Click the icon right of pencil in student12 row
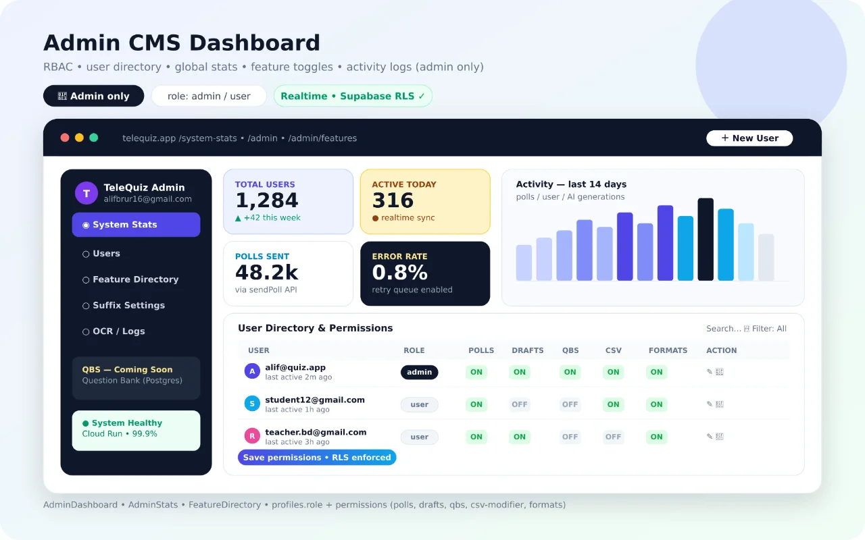Viewport: 865px width, 540px height. [x=720, y=404]
